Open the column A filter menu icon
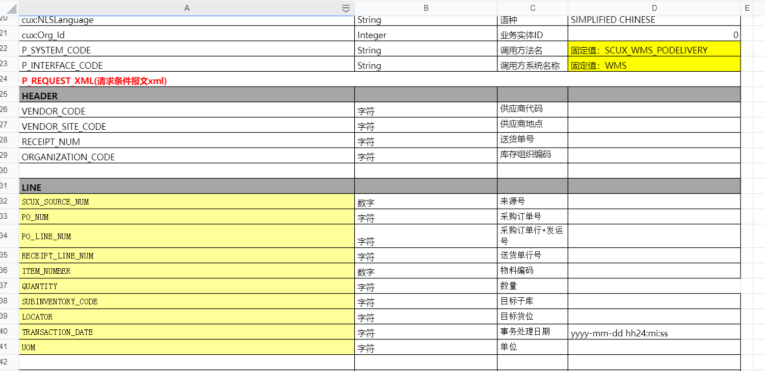The width and height of the screenshot is (765, 371). (346, 8)
